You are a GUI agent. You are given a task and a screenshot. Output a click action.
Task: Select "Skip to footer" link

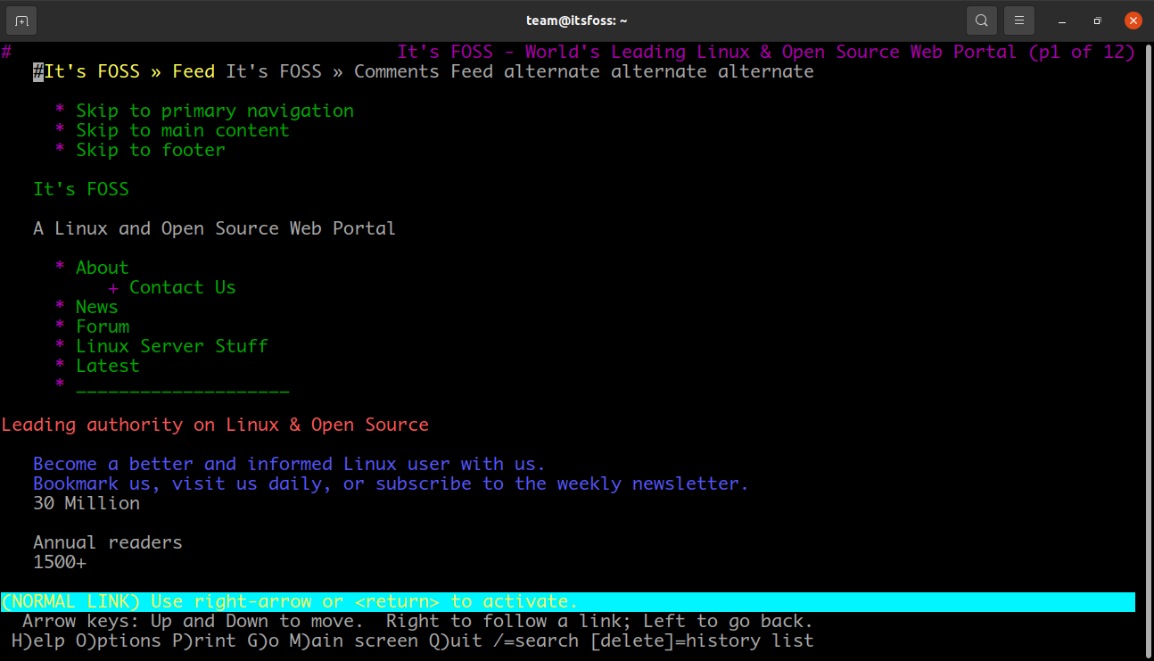pyautogui.click(x=151, y=150)
